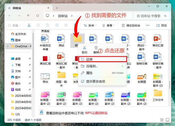Click the file list vertical scrollbar

pos(169,85)
